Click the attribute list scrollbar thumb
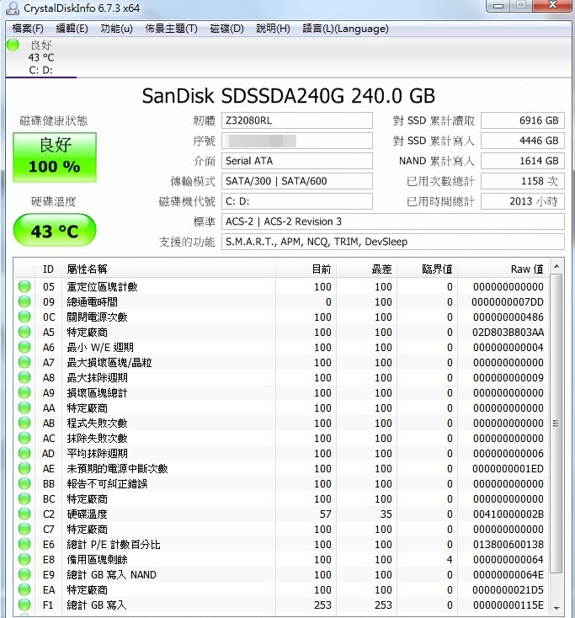Viewport: 575px width, 618px height. (556, 424)
